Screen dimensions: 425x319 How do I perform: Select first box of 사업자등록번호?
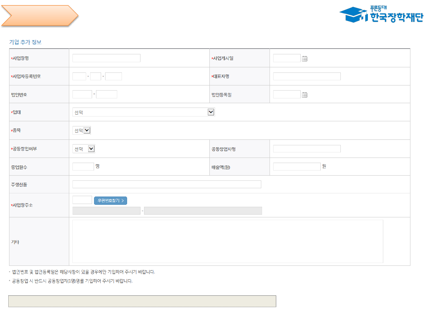79,76
